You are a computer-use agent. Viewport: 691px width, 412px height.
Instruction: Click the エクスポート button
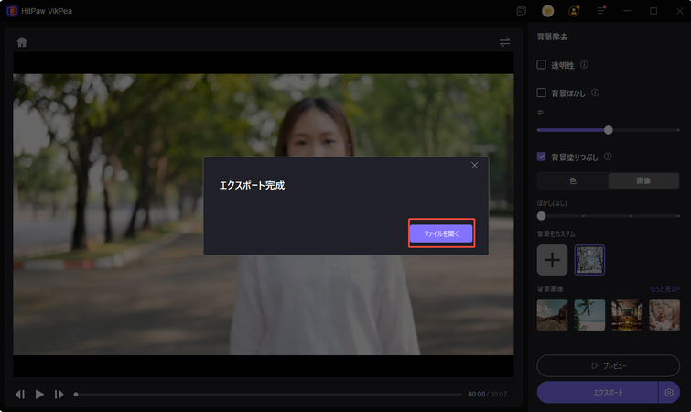click(598, 392)
